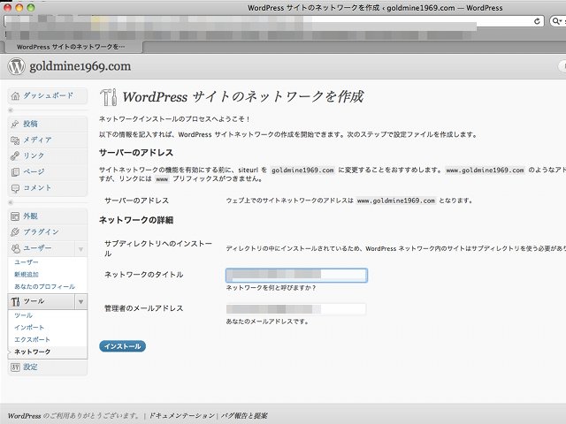
Task: Click the page heading tools icon
Action: pyautogui.click(x=108, y=97)
